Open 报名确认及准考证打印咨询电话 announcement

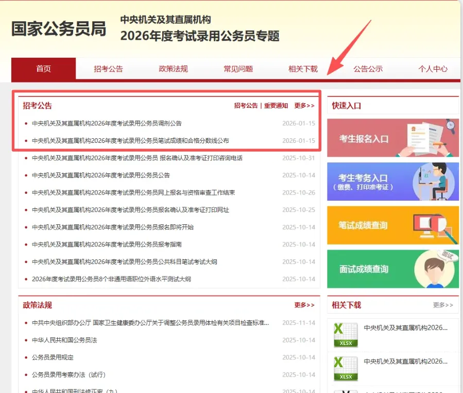tap(137, 158)
